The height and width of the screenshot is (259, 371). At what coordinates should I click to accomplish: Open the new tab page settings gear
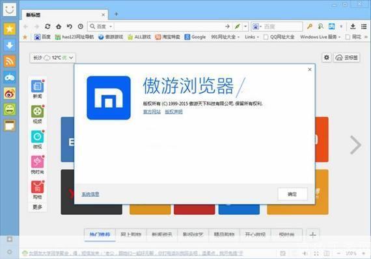pyautogui.click(x=327, y=57)
